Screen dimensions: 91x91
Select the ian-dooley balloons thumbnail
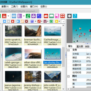52,54
